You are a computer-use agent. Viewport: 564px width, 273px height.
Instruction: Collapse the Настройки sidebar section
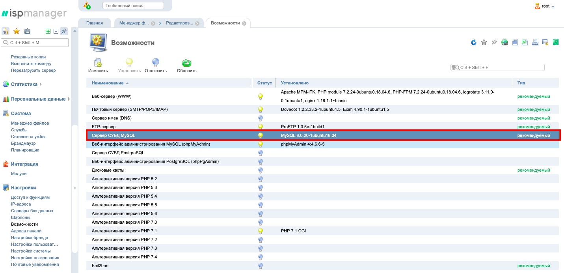pos(23,188)
